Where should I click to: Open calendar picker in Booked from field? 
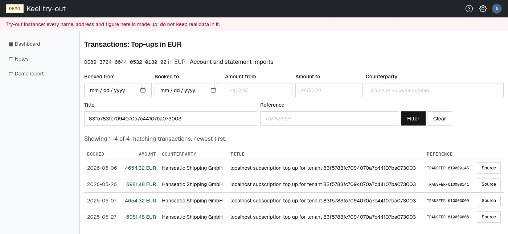click(143, 90)
